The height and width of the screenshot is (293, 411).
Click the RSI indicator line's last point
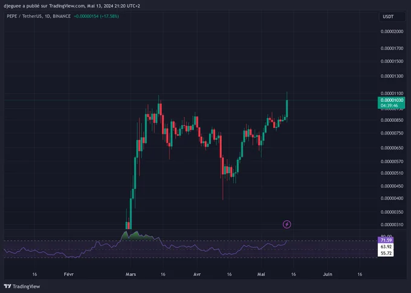[x=287, y=240]
